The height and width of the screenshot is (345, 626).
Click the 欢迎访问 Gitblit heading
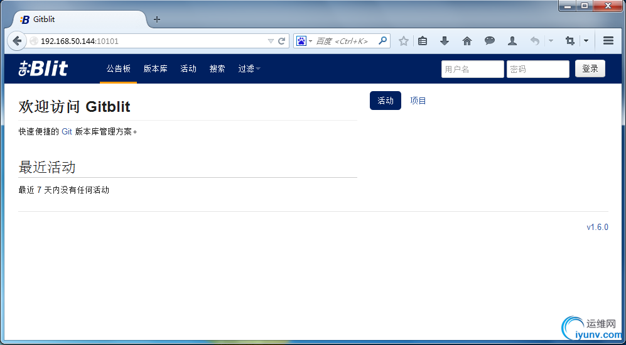click(x=74, y=107)
